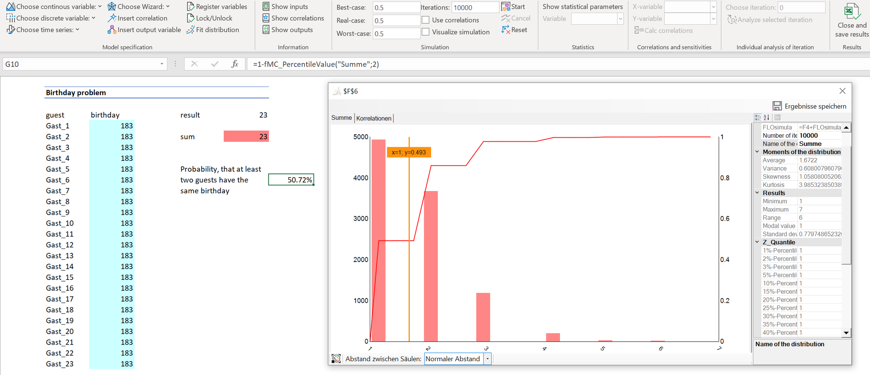Click the Show correlations icon
870x375 pixels.
(x=266, y=18)
